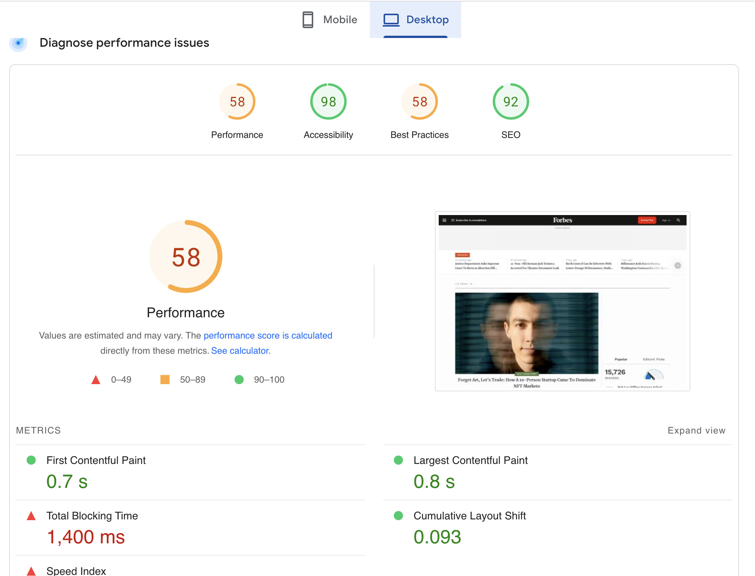Click the mobile phone icon

tap(308, 19)
